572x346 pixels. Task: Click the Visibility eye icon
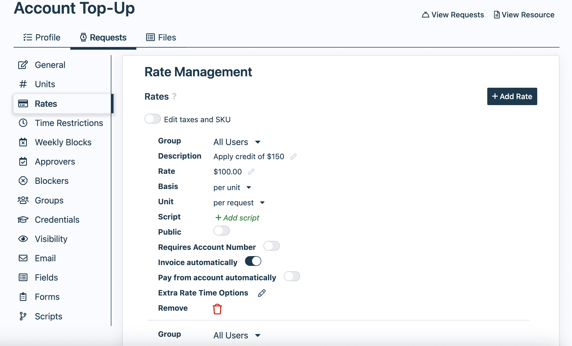[x=23, y=239]
